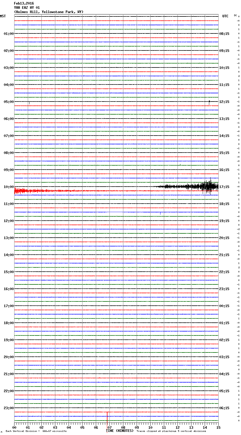Click the 18:15 UTC time label
Screen dimensions: 241x435
click(x=224, y=204)
